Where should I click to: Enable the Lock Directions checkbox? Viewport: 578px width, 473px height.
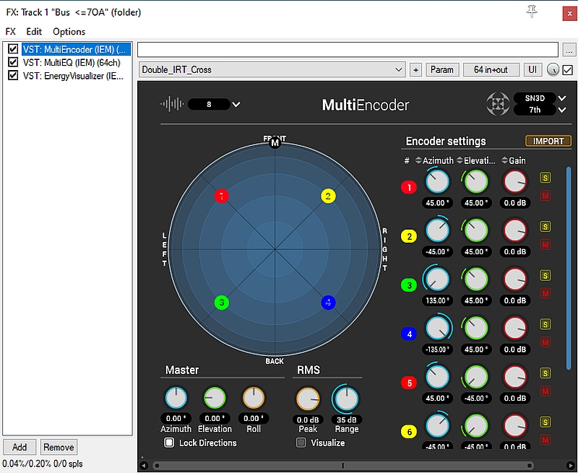click(169, 443)
